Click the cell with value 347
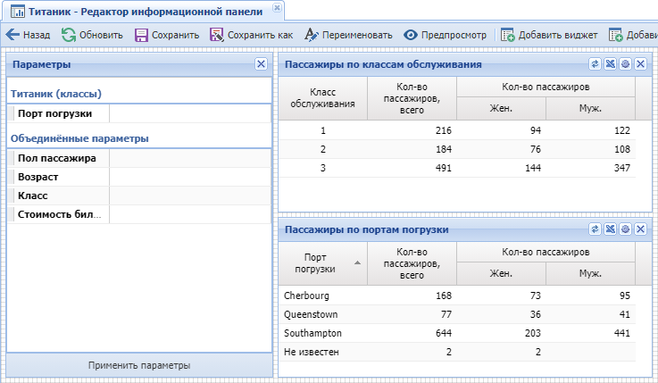Viewport: 658px width, 383px height. tap(590, 168)
